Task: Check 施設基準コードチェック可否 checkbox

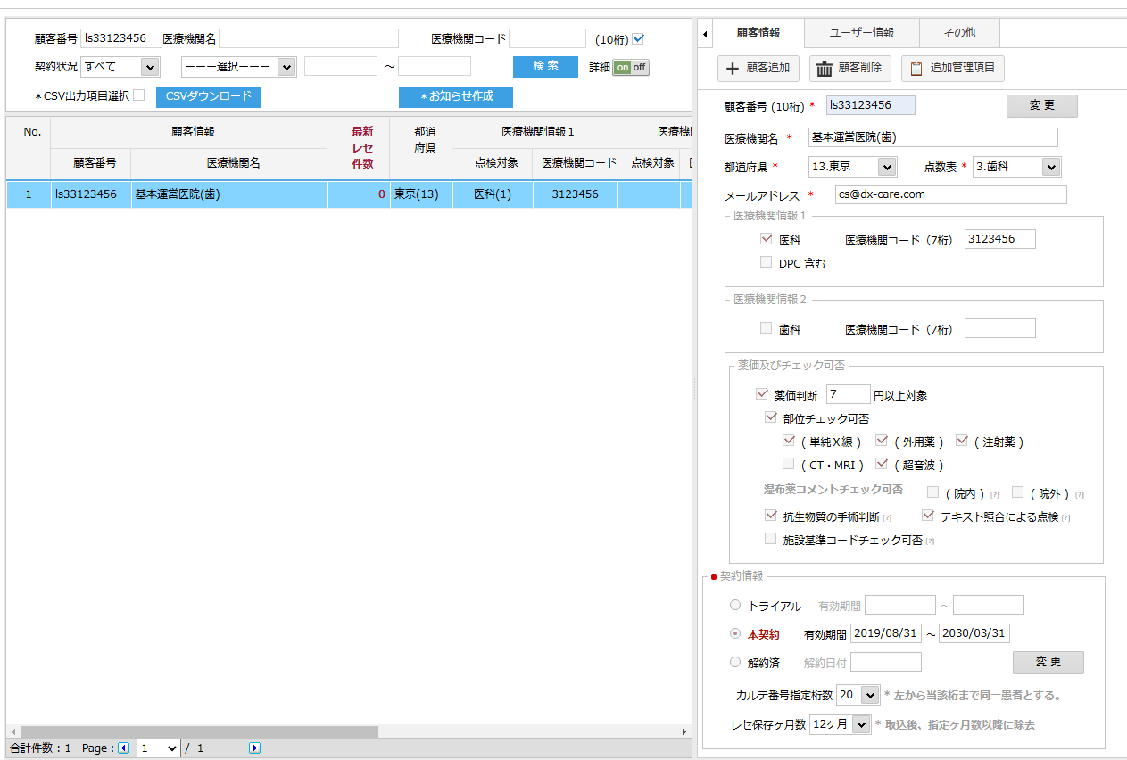Action: [771, 539]
